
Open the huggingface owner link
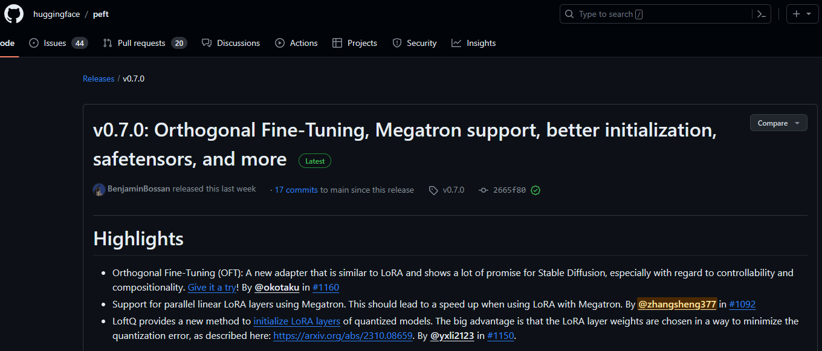pyautogui.click(x=57, y=14)
